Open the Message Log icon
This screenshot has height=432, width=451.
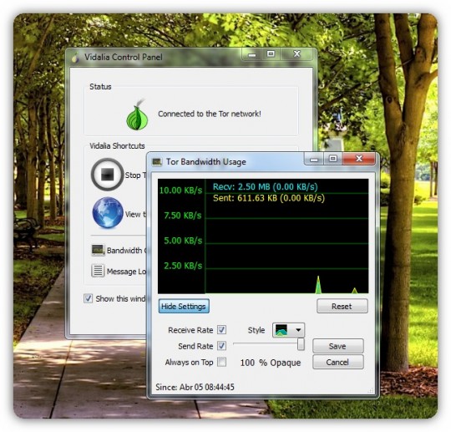tap(98, 271)
